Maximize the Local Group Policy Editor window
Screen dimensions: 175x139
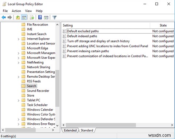pyautogui.click(x=157, y=4)
